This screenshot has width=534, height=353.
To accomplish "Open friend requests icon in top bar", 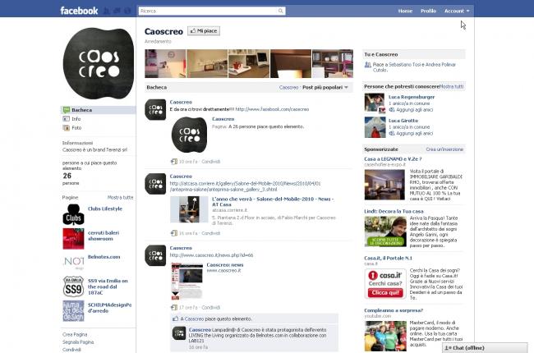I will pos(107,11).
